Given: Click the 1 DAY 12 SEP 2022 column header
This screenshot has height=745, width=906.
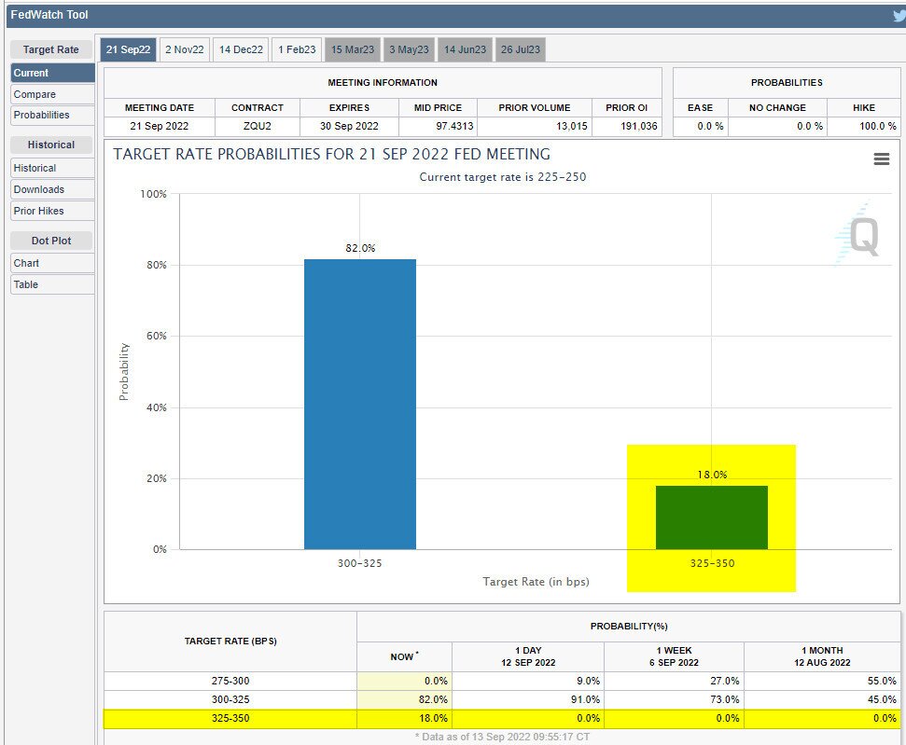Looking at the screenshot, I should (x=528, y=656).
